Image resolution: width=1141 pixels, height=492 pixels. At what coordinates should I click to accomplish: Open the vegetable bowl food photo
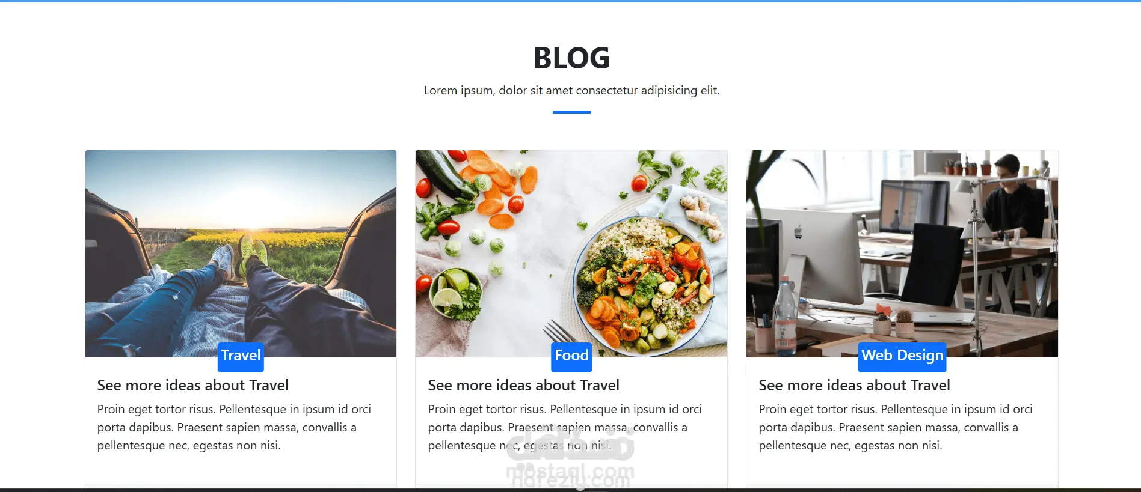[571, 254]
